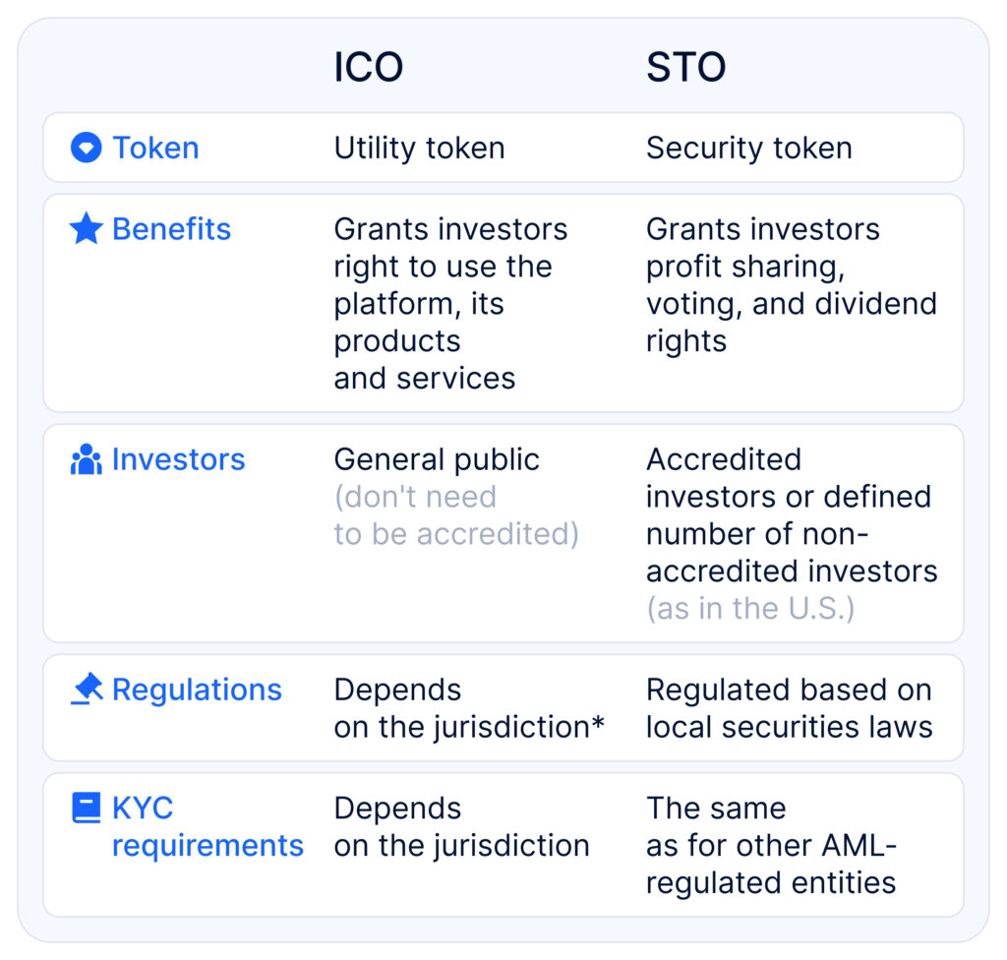The height and width of the screenshot is (960, 1007).
Task: Click the Benefits row label
Action: click(x=171, y=229)
